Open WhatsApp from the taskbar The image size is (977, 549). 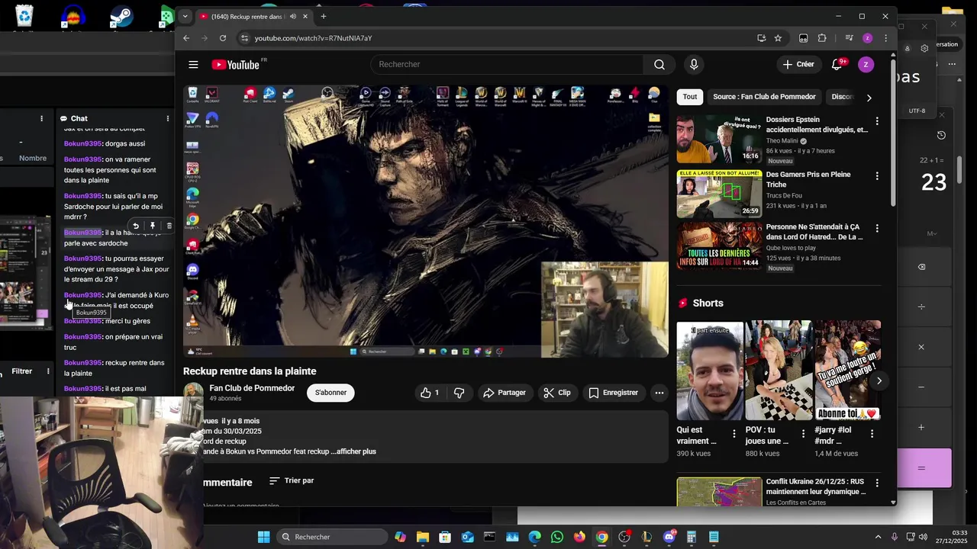click(557, 537)
